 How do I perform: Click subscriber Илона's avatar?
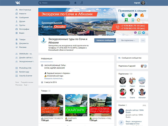coord(142,81)
